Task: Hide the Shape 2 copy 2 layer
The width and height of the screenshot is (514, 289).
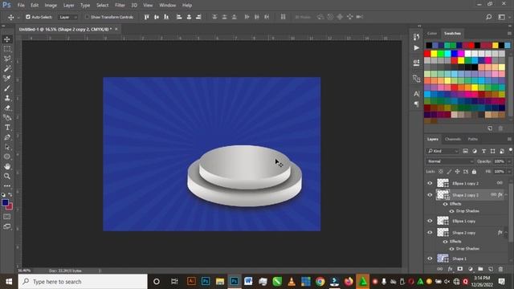Action: (430, 195)
